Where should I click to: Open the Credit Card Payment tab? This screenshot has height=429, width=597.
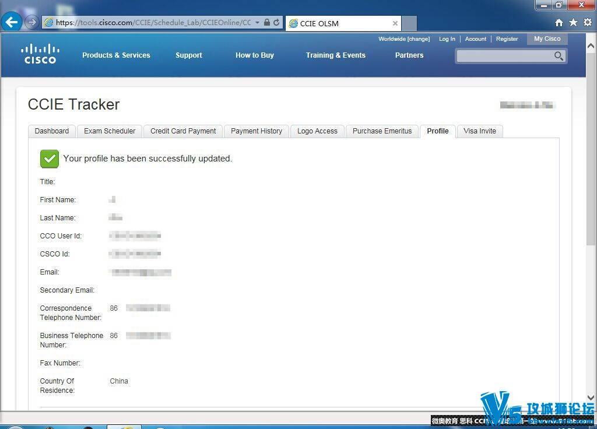[x=183, y=131]
